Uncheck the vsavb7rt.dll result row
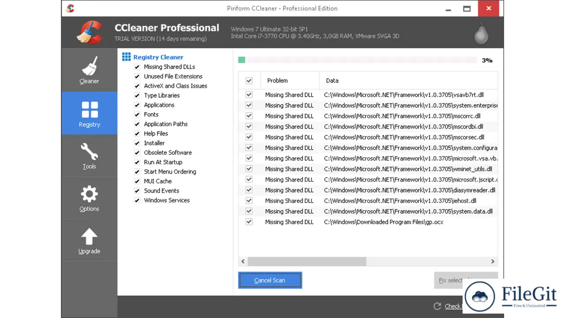Screen dimensions: 565x318 coord(249,95)
